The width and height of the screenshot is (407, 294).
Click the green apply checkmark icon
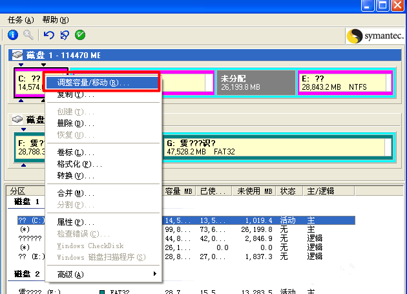80,35
